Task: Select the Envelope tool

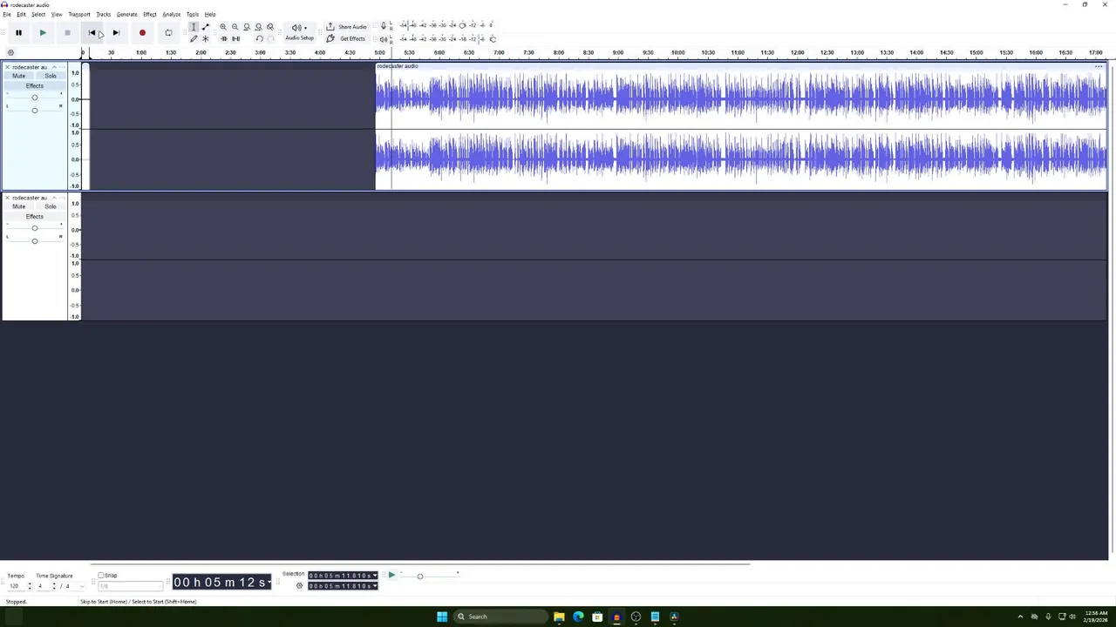Action: (x=206, y=27)
